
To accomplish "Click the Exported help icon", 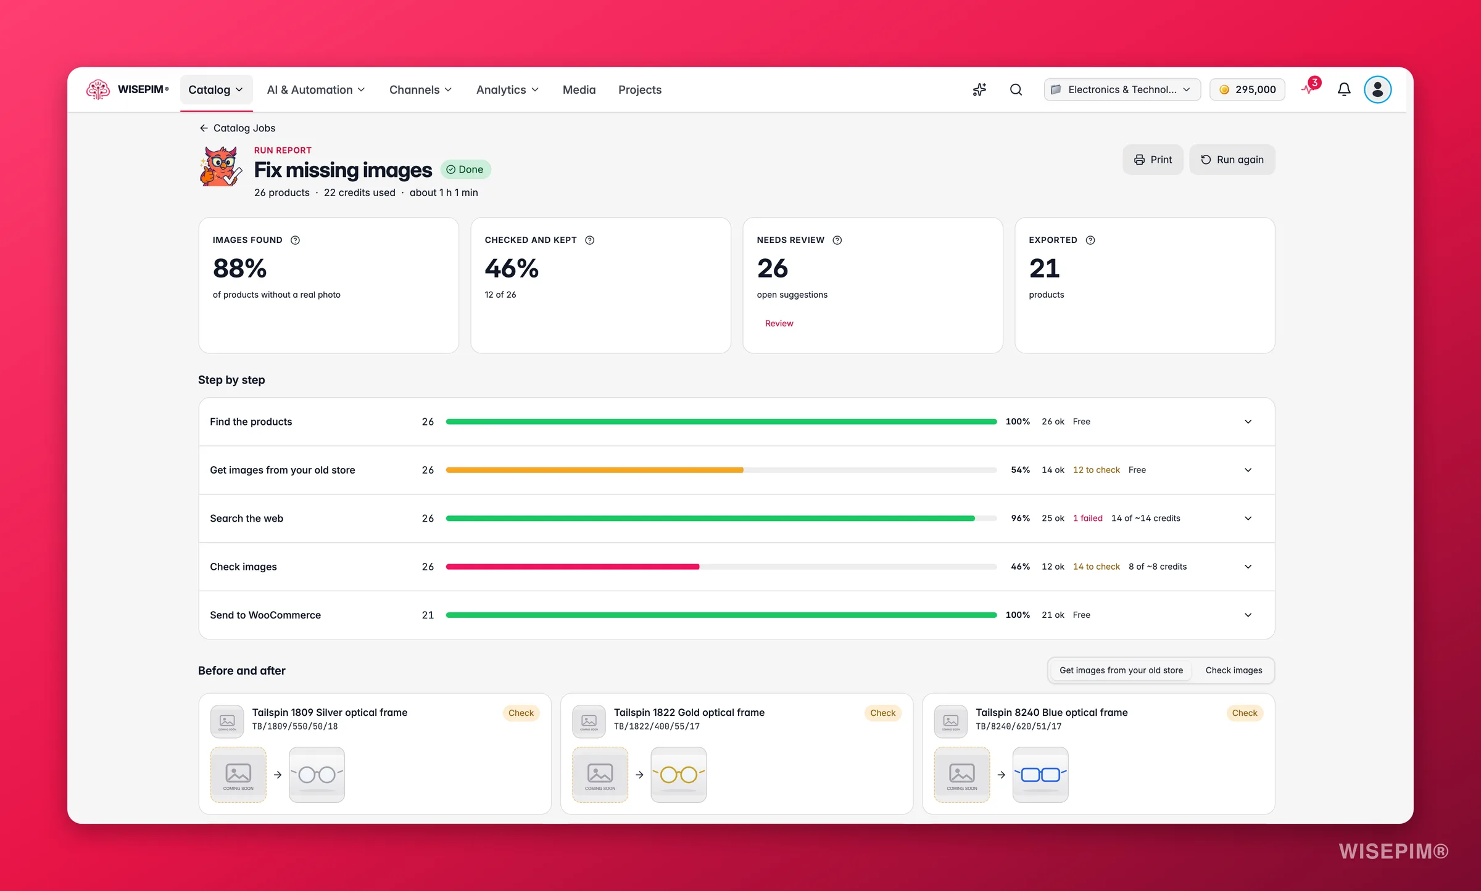I will (1090, 240).
